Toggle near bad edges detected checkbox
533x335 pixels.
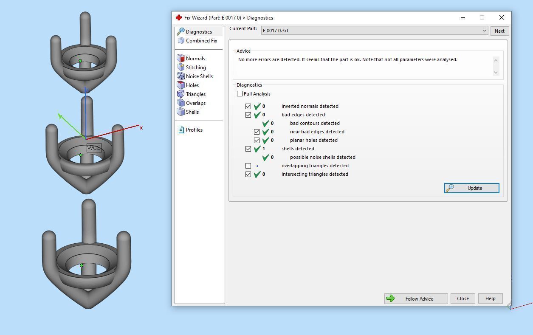[257, 132]
